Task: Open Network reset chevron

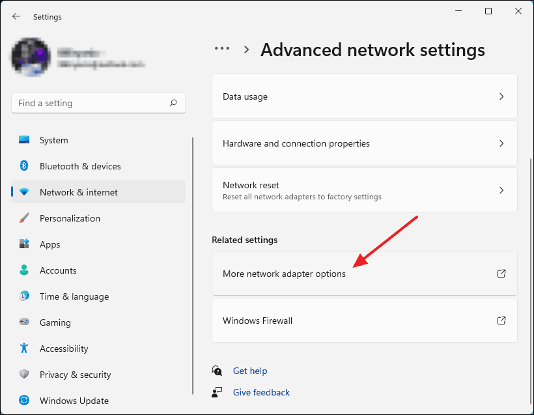Action: (x=501, y=190)
